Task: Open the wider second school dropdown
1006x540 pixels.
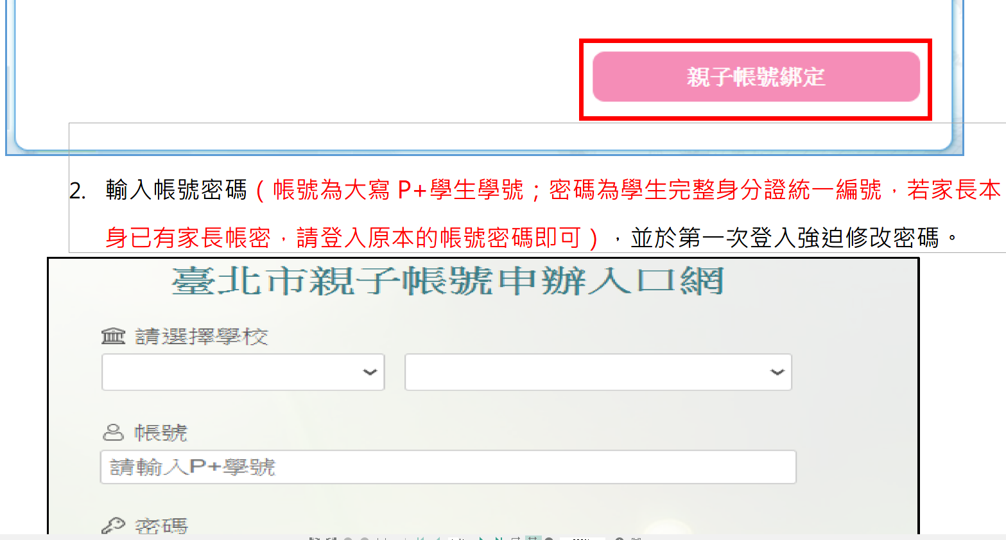Action: pos(598,372)
